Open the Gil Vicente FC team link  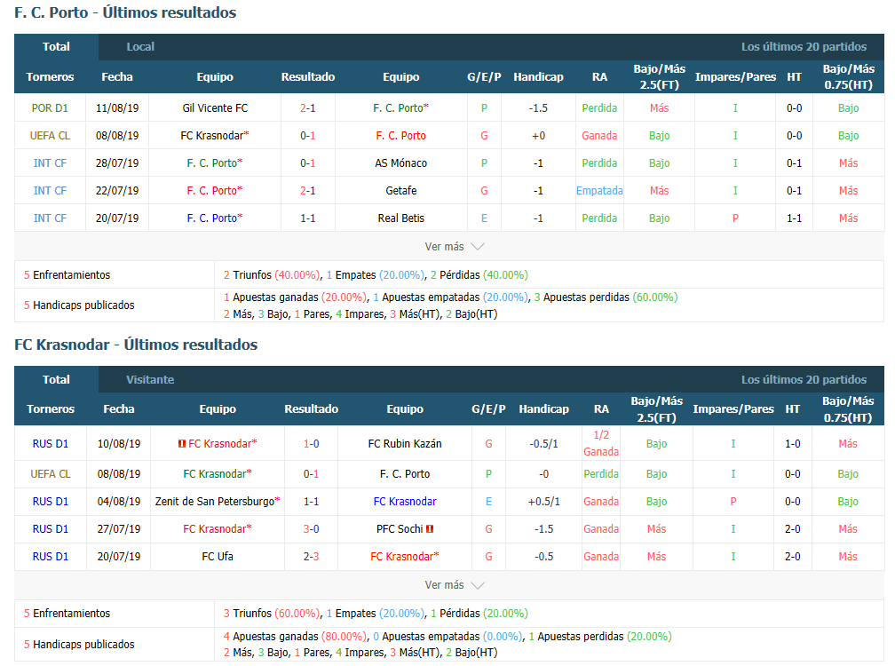click(x=215, y=107)
